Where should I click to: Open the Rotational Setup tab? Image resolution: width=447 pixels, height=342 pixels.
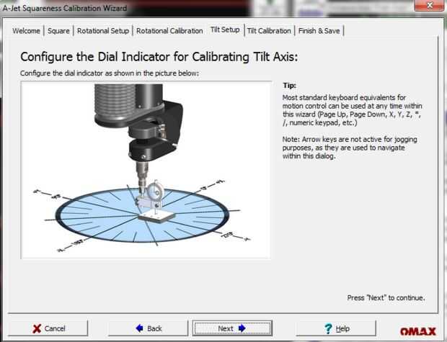[103, 31]
